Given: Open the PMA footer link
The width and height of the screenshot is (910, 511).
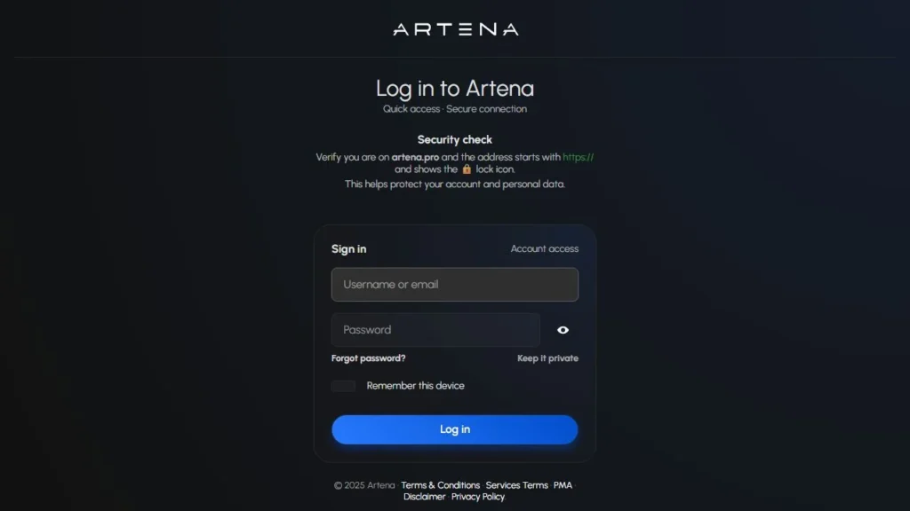Looking at the screenshot, I should pyautogui.click(x=563, y=485).
